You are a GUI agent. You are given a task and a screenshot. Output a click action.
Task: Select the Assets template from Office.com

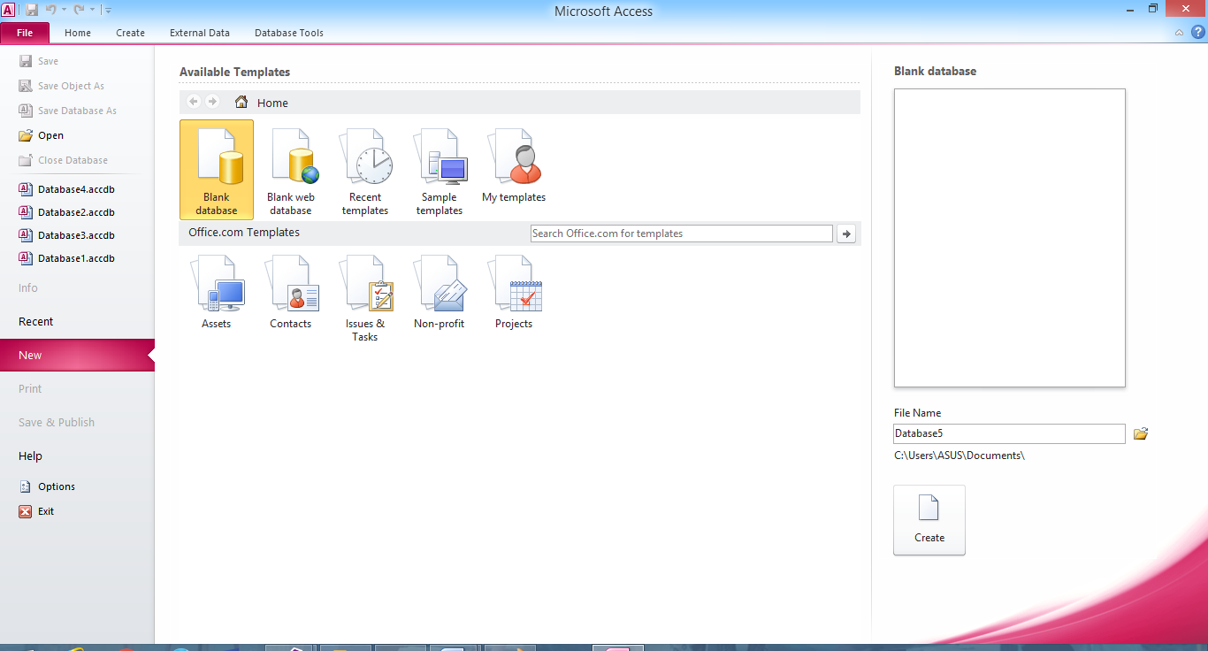[x=217, y=292]
